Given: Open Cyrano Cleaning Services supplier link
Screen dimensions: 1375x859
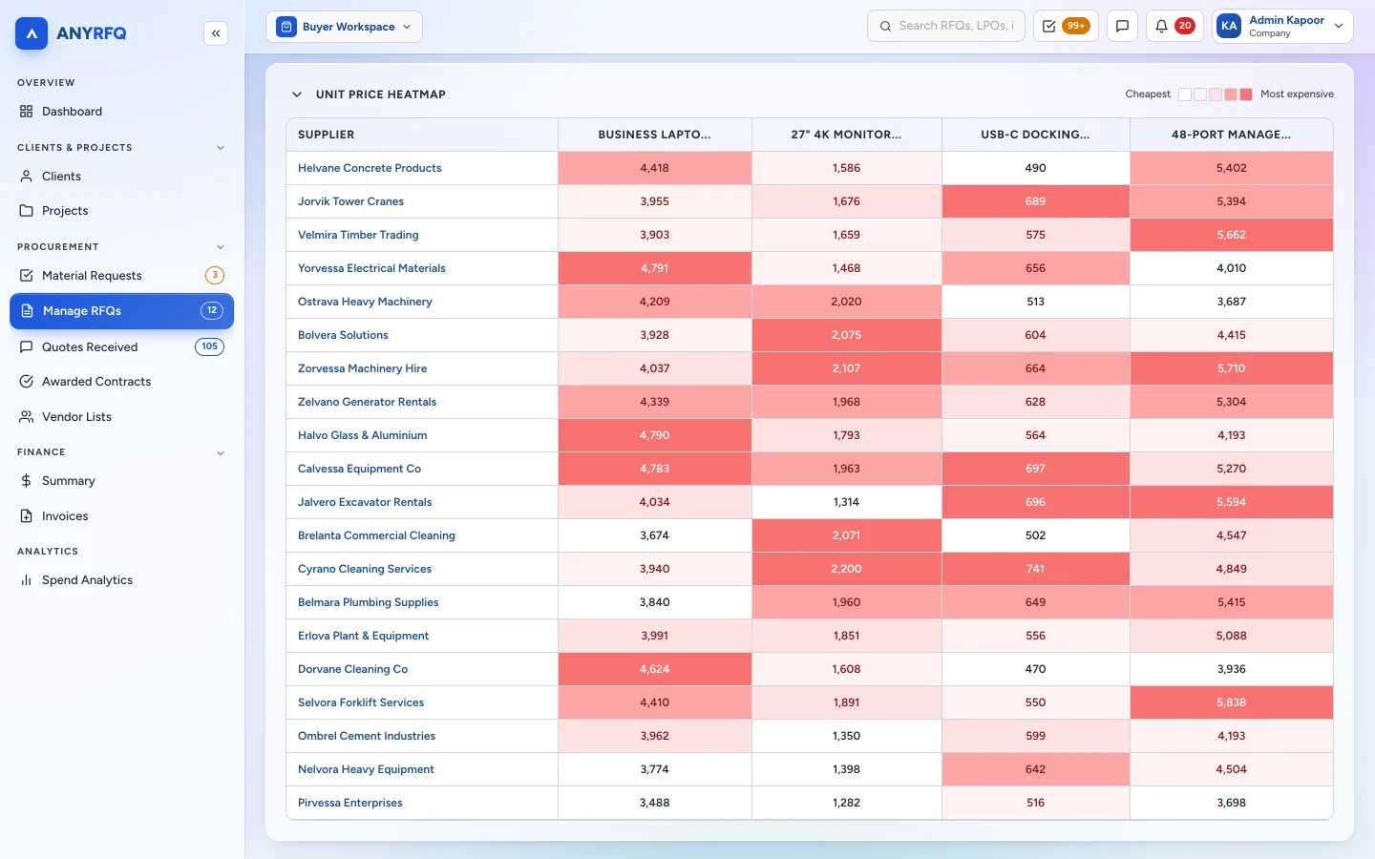Looking at the screenshot, I should [365, 569].
